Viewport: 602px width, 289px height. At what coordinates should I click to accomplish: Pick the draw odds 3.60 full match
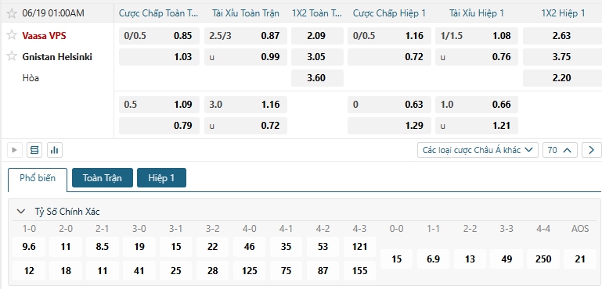click(317, 78)
